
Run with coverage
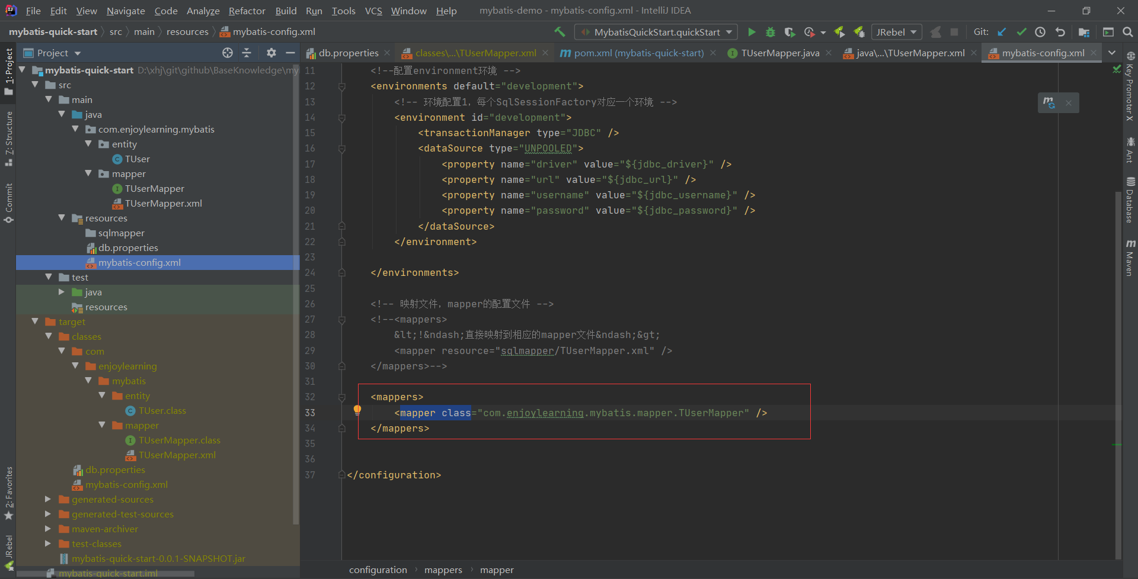(x=789, y=32)
